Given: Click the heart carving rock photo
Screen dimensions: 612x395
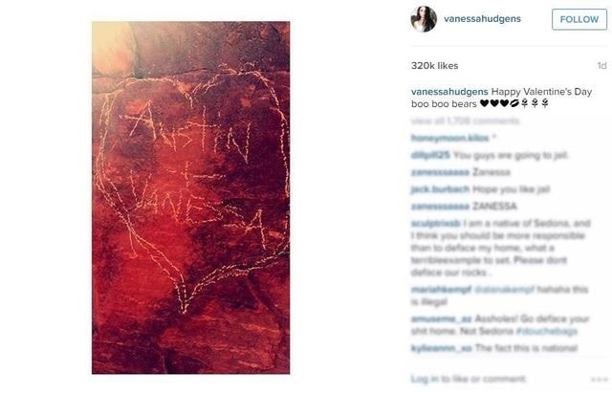Looking at the screenshot, I should click(x=191, y=197).
